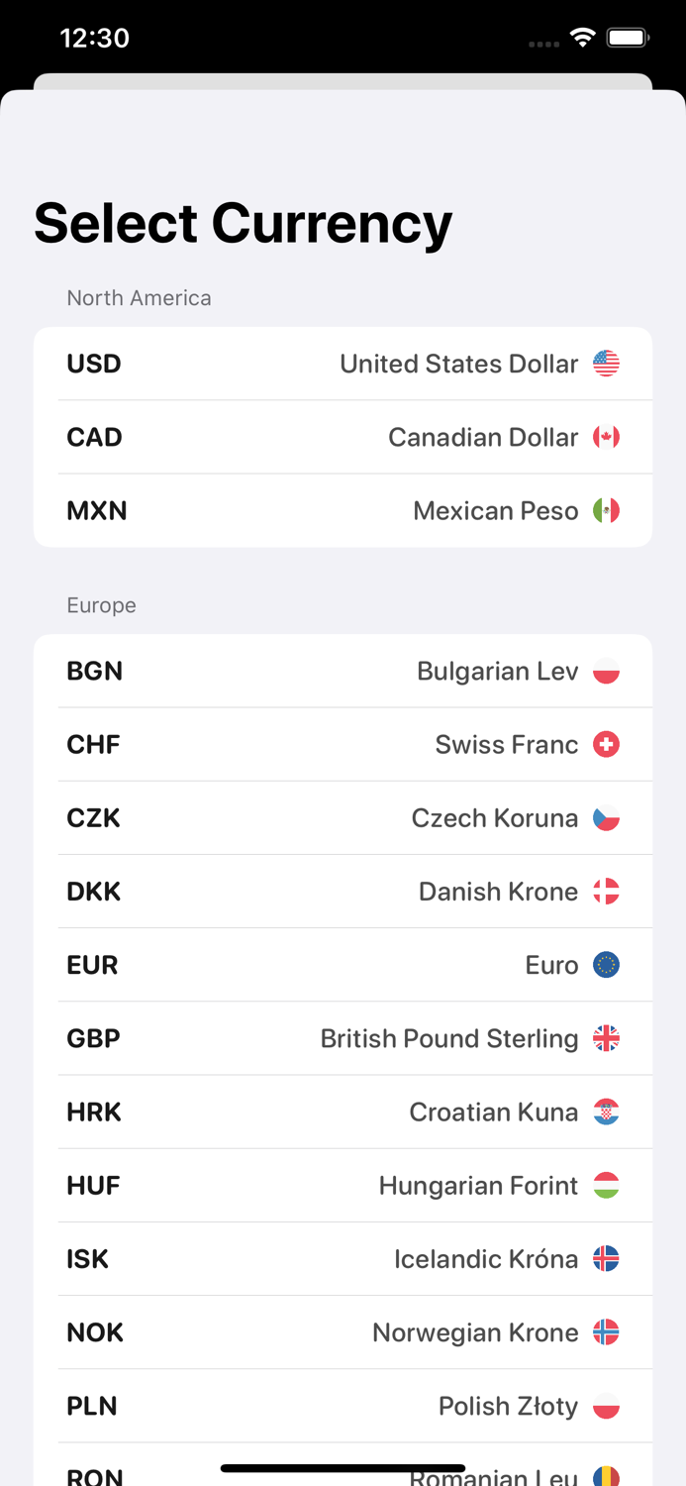The image size is (686, 1486).
Task: Click the United States flag icon
Action: click(607, 364)
